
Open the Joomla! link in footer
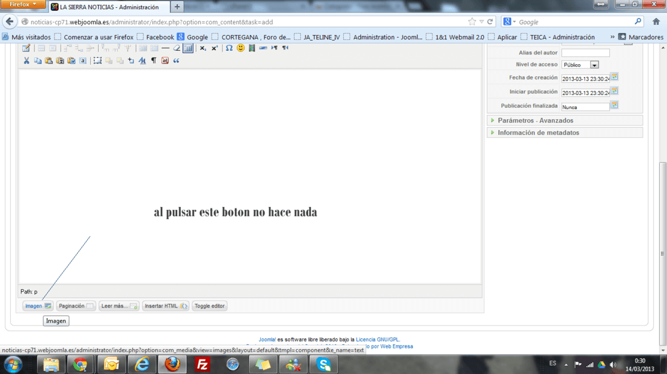point(267,340)
